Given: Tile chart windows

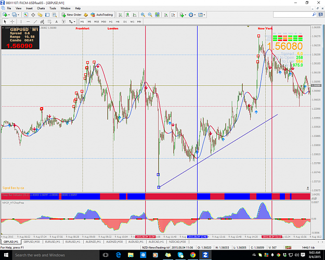Looking at the screenshot, I should [x=158, y=15].
